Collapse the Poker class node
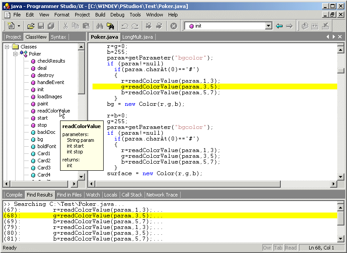The height and width of the screenshot is (253, 347). 15,54
